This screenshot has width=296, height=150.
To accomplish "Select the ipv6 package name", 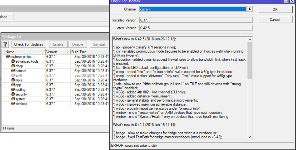I will [x=19, y=75].
